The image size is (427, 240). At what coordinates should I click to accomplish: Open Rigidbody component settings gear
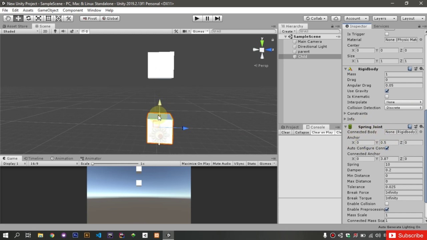click(x=421, y=69)
